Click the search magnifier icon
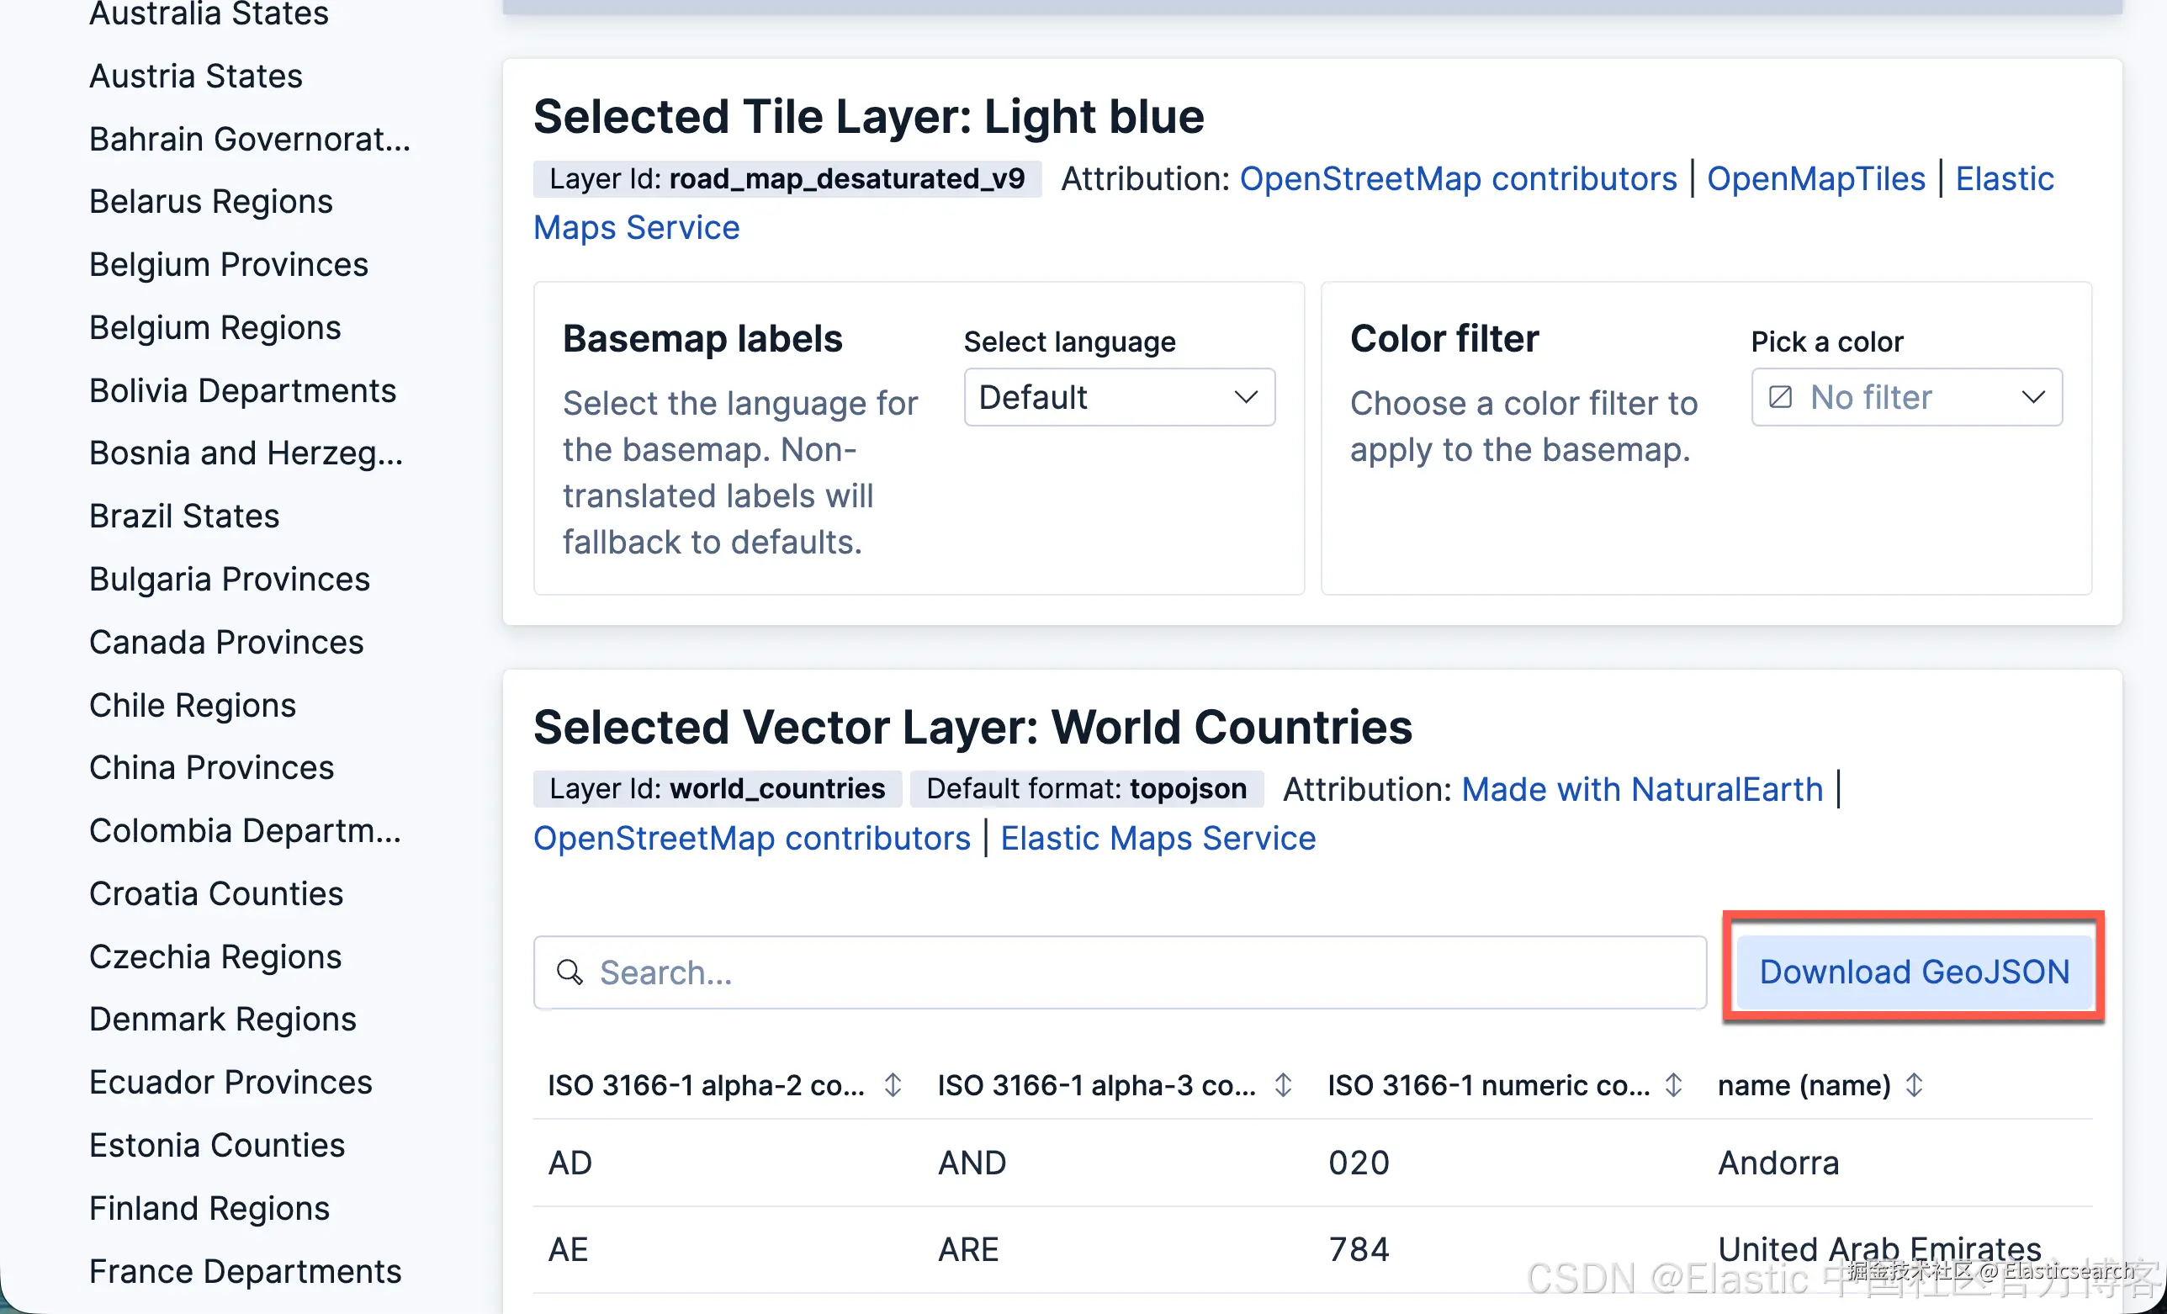The height and width of the screenshot is (1314, 2167). 570,972
